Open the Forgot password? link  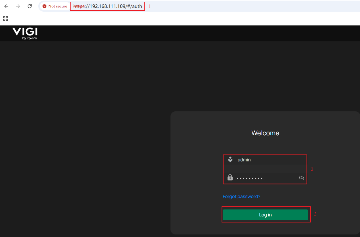coord(241,196)
